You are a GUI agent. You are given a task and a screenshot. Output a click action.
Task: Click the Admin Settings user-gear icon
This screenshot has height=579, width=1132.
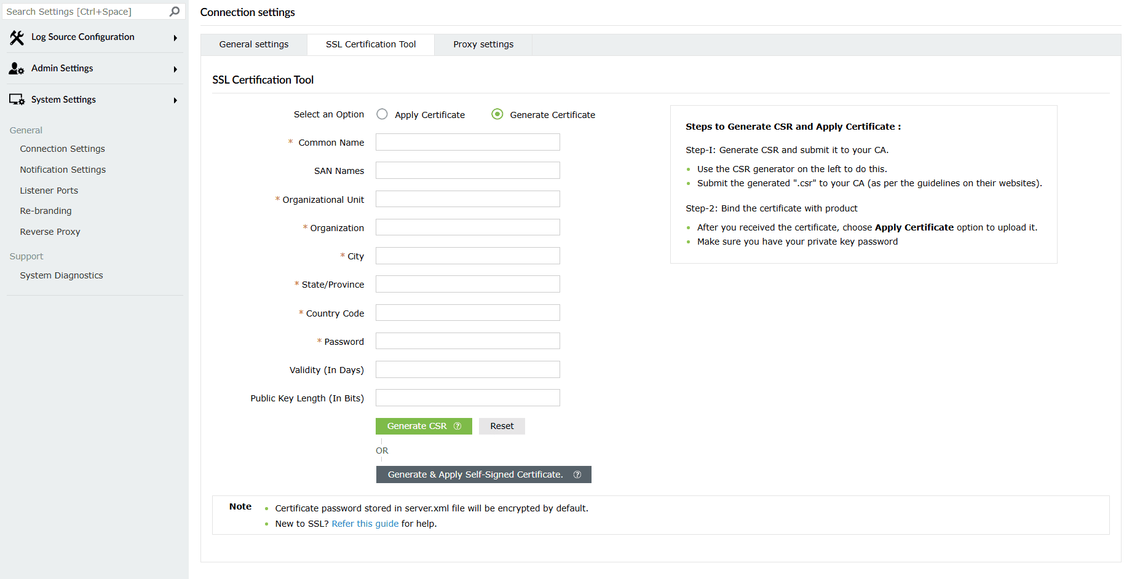pos(17,69)
